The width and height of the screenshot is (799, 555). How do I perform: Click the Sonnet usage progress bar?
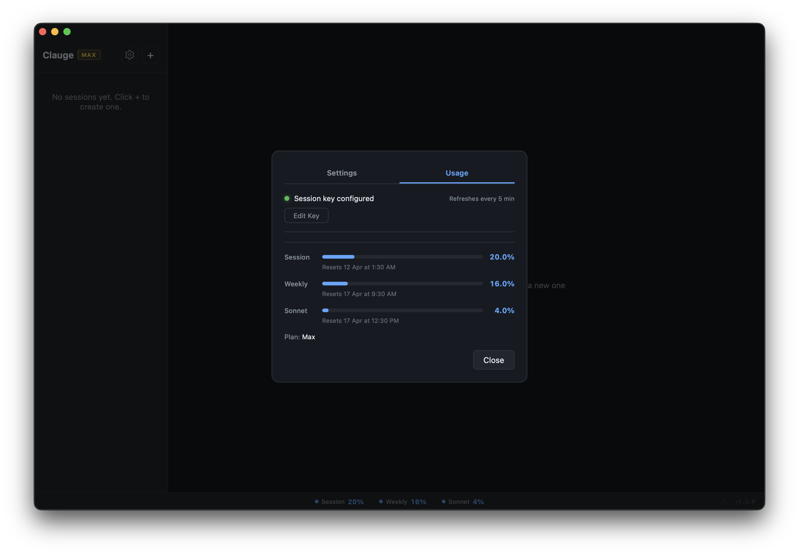[x=402, y=311]
